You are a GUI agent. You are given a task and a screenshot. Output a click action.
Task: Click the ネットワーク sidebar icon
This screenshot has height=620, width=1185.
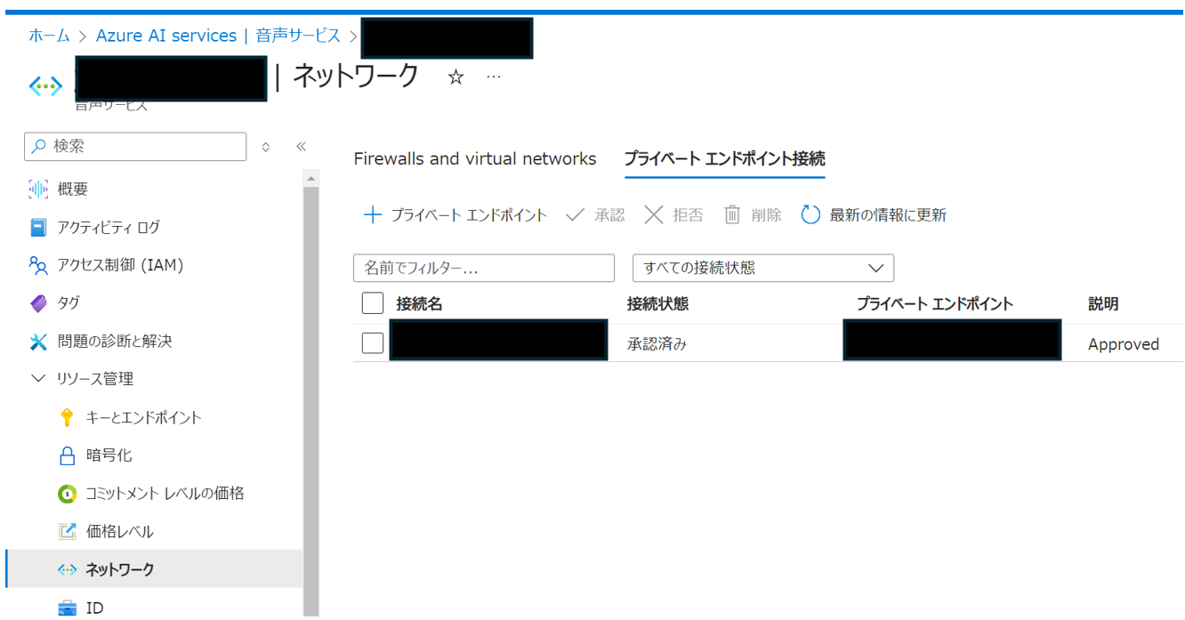click(x=67, y=569)
